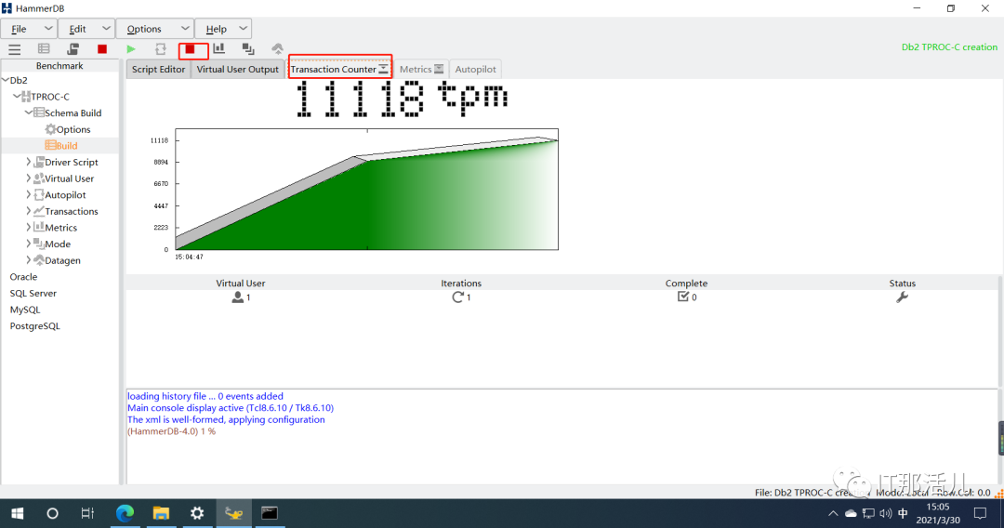Click the green transaction counter graph

point(367,190)
